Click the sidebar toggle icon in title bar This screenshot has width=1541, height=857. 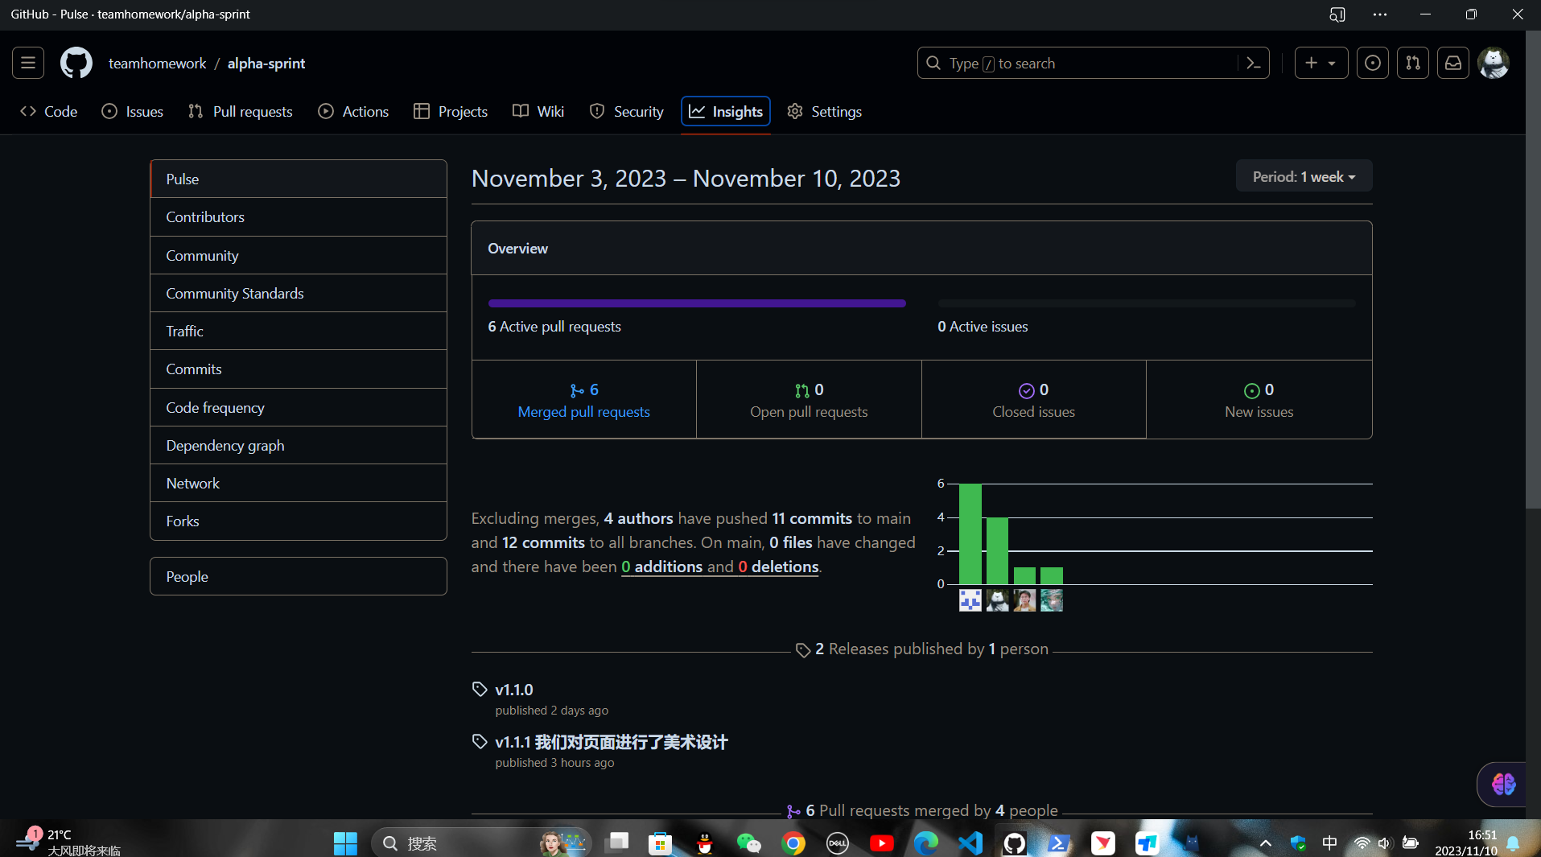point(1337,14)
